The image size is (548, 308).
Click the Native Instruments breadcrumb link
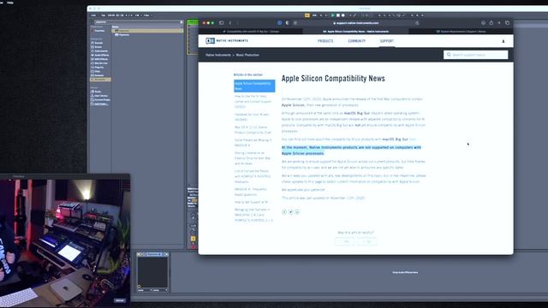(218, 55)
